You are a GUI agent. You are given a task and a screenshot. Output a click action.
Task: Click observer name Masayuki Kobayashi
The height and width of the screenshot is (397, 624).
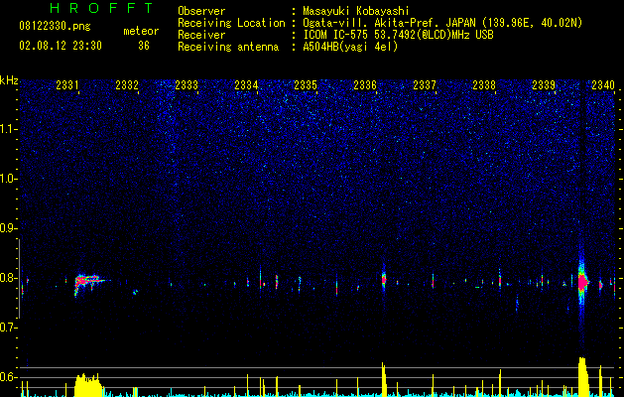(x=355, y=11)
